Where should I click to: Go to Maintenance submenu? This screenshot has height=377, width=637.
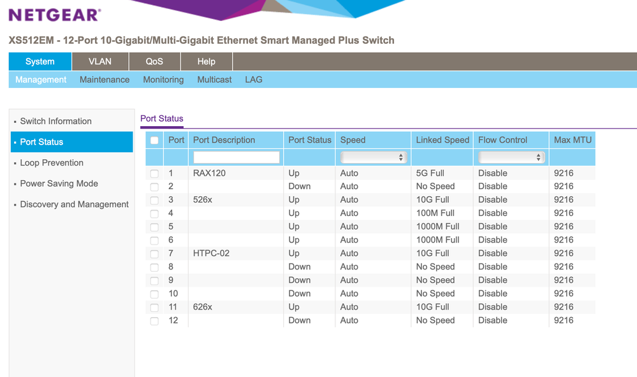(x=105, y=80)
